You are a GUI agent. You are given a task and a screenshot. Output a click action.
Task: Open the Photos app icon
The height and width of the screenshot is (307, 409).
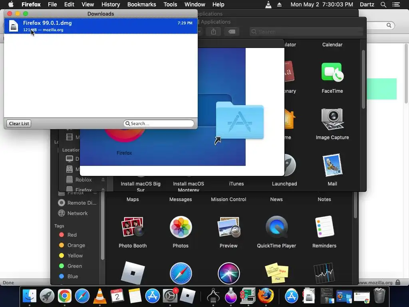tap(181, 227)
